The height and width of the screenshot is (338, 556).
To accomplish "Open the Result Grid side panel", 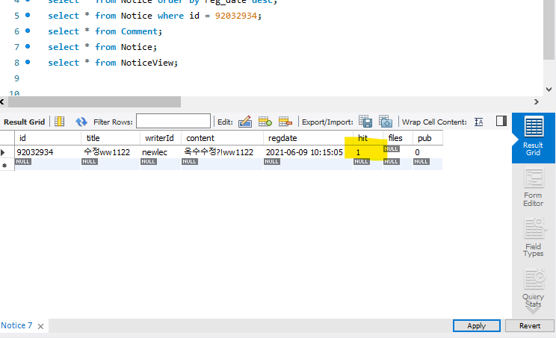I will point(533,137).
